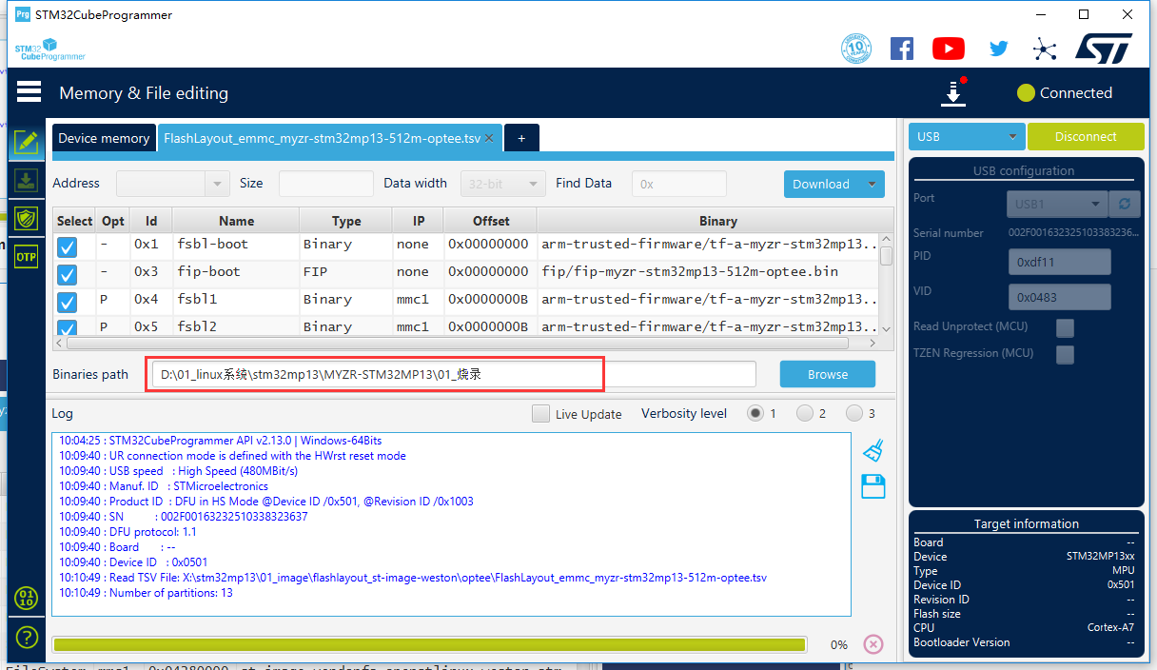
Task: Open the Data width 32-bit dropdown
Action: pyautogui.click(x=503, y=184)
